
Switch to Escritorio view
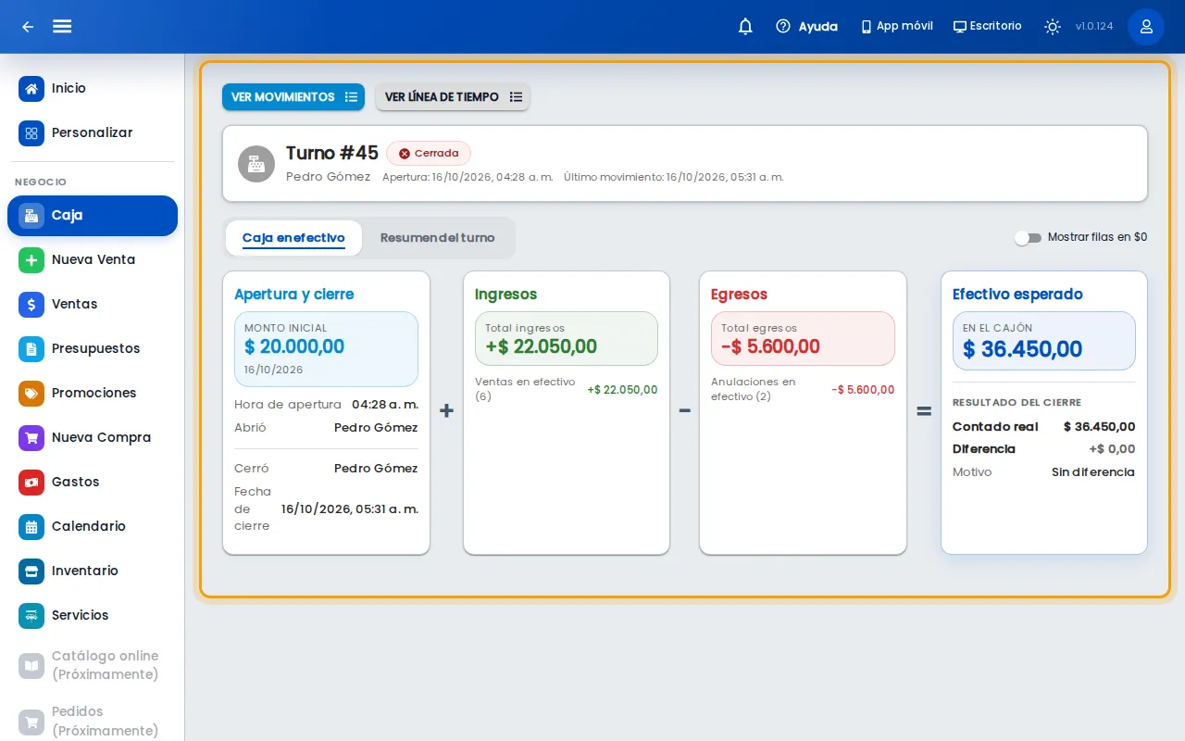coord(988,27)
